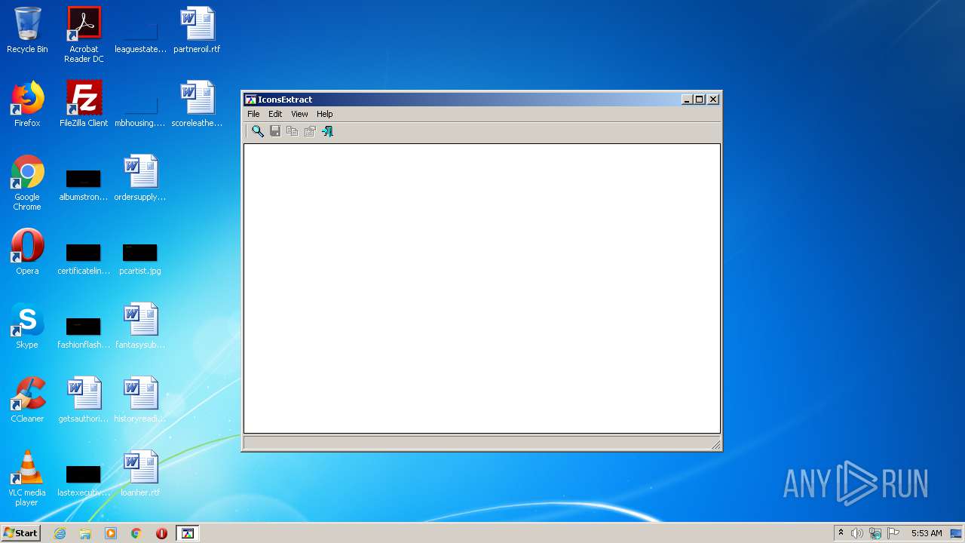Click the Show desktop button
The width and height of the screenshot is (965, 543).
click(x=957, y=533)
